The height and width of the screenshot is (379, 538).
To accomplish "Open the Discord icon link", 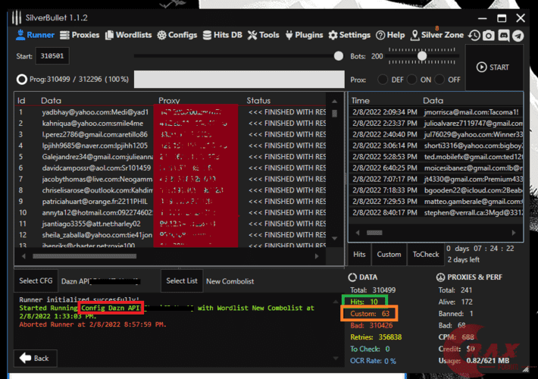I will pos(503,36).
